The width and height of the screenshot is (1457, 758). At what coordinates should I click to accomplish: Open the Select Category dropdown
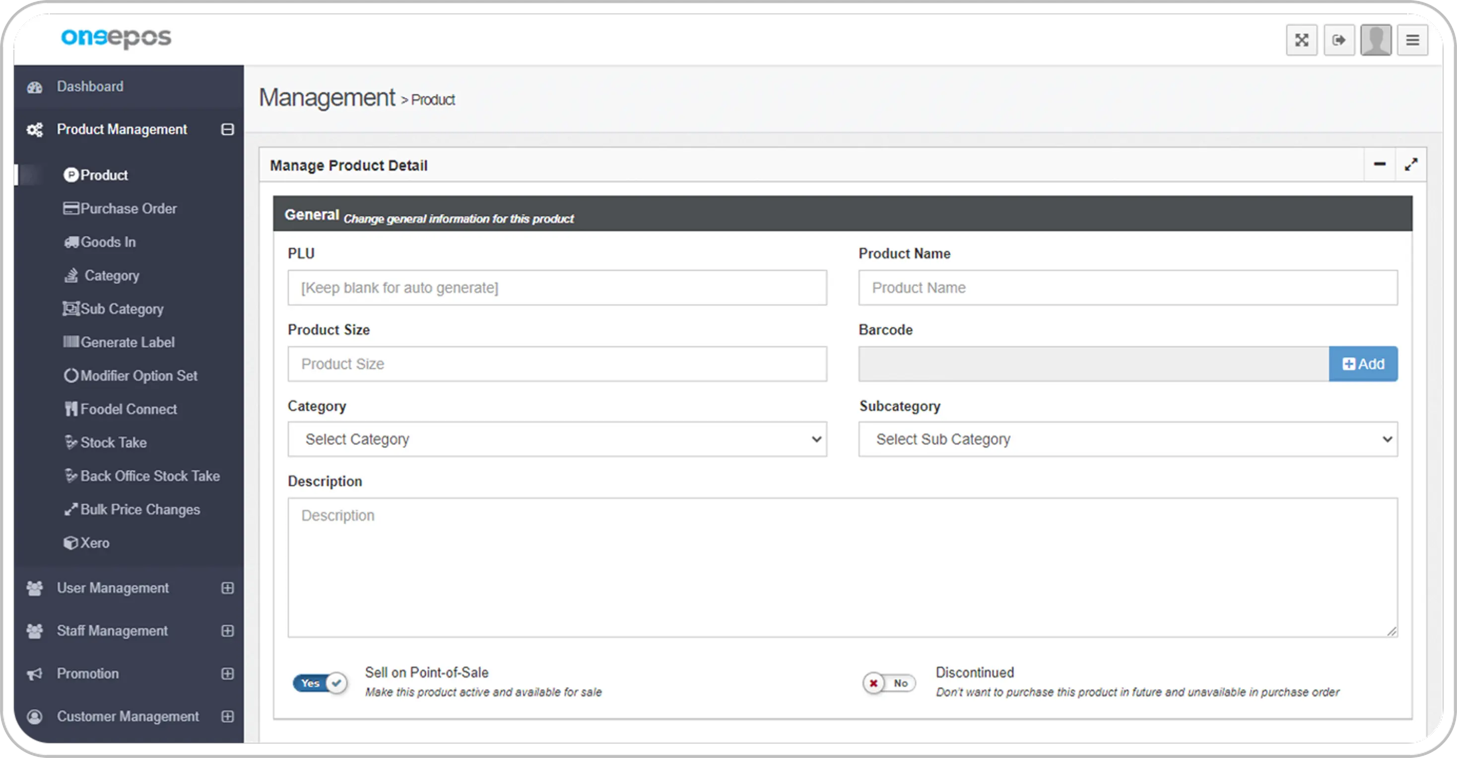point(557,439)
